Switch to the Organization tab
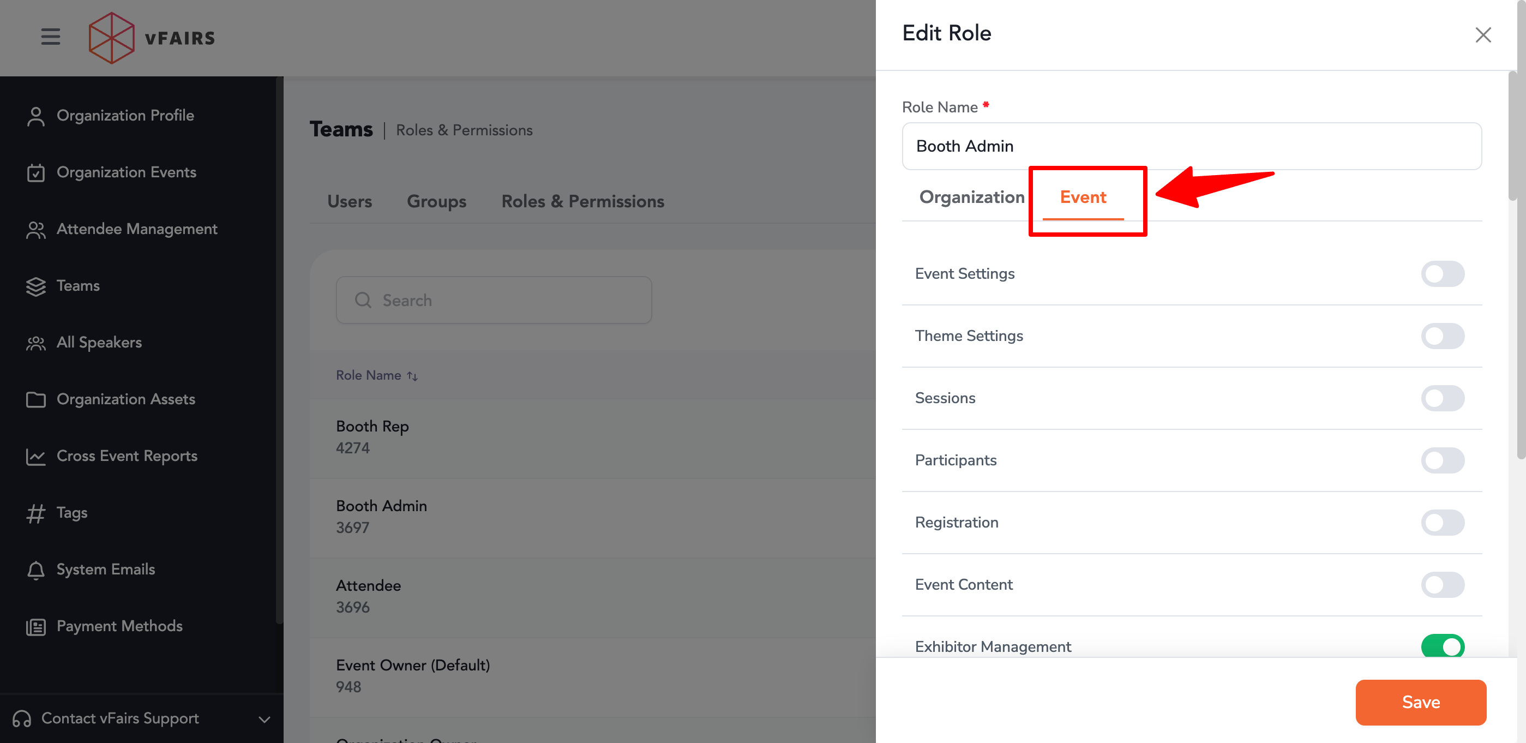This screenshot has width=1526, height=743. (971, 197)
